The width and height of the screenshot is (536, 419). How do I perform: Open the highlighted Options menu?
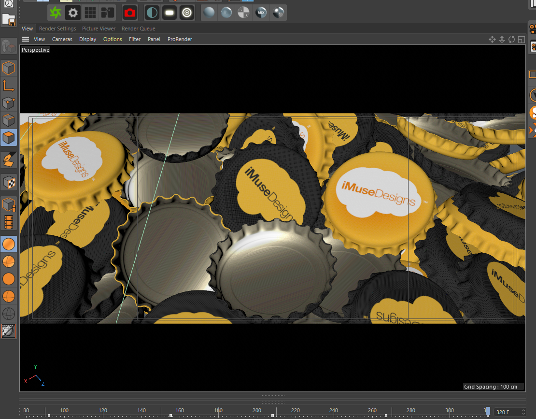point(113,39)
